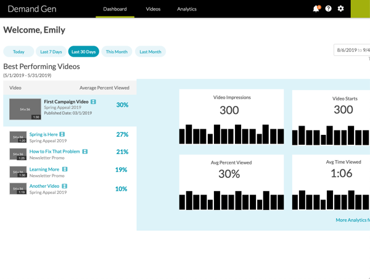Click the 1:06 Avg Time Viewed value
This screenshot has height=279, width=370.
(342, 174)
